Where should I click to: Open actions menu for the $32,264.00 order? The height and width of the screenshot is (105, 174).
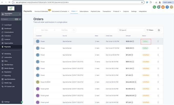158,82
